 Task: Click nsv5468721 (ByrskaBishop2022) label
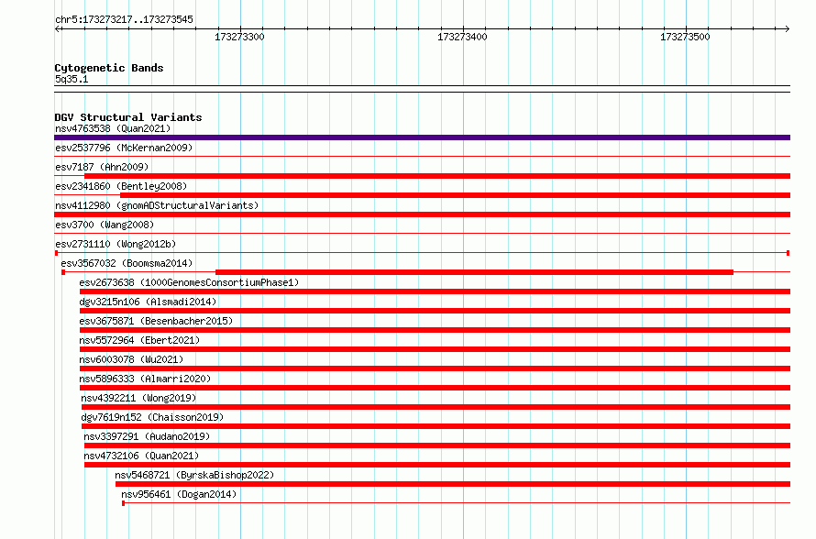pos(194,475)
